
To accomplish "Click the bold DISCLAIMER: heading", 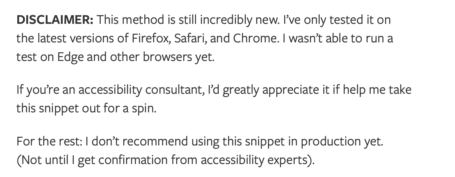I will [55, 20].
